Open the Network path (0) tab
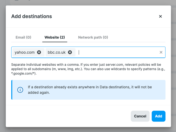 (93, 37)
